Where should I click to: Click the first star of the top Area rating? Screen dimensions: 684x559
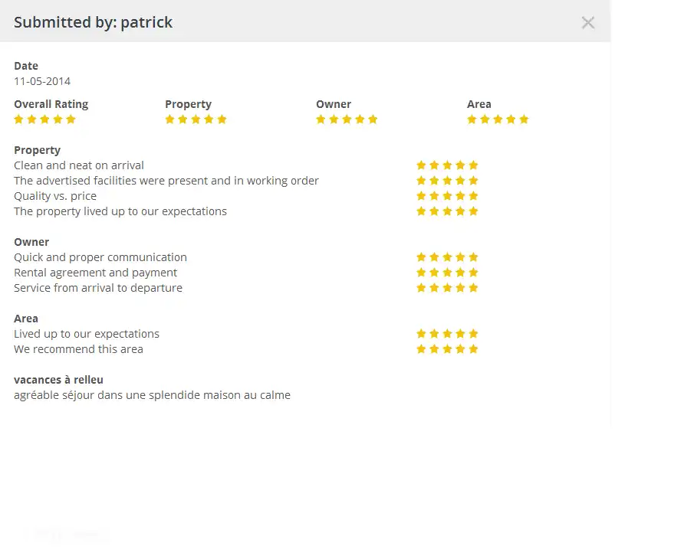(x=472, y=119)
